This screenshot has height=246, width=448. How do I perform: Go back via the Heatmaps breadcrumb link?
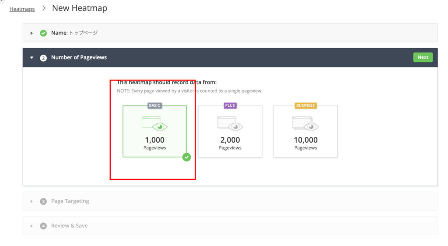22,9
